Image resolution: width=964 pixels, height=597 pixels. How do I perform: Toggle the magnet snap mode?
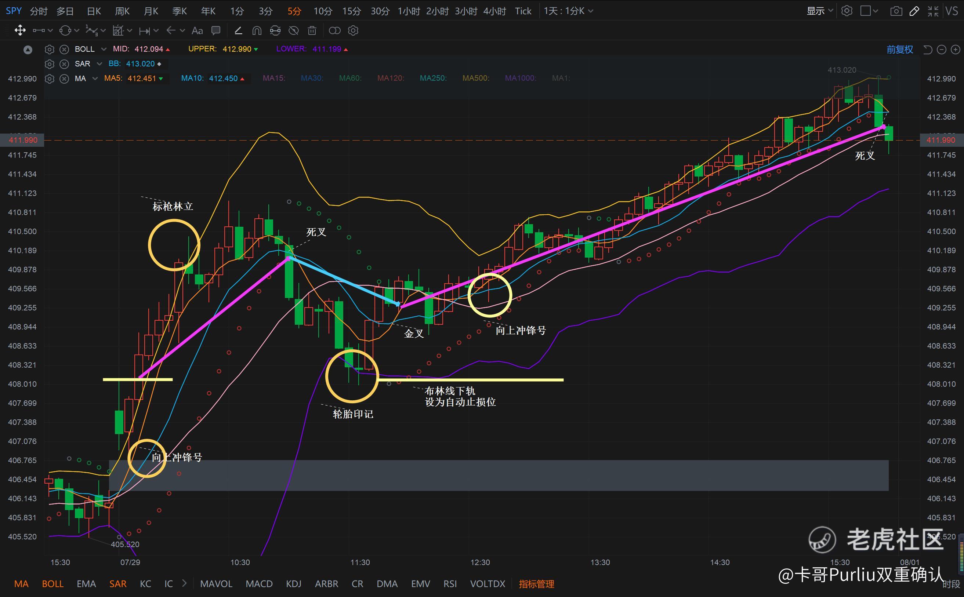pyautogui.click(x=257, y=30)
